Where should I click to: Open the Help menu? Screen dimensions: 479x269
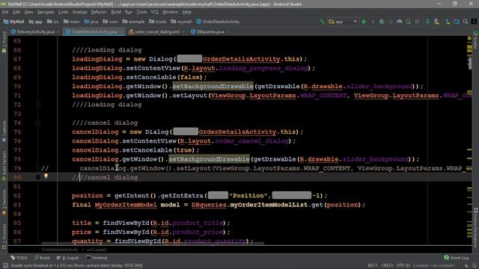coord(186,12)
